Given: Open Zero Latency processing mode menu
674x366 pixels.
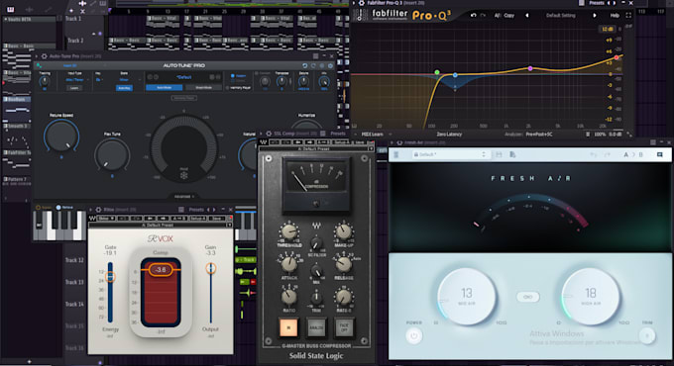Looking at the screenshot, I should pyautogui.click(x=449, y=135).
